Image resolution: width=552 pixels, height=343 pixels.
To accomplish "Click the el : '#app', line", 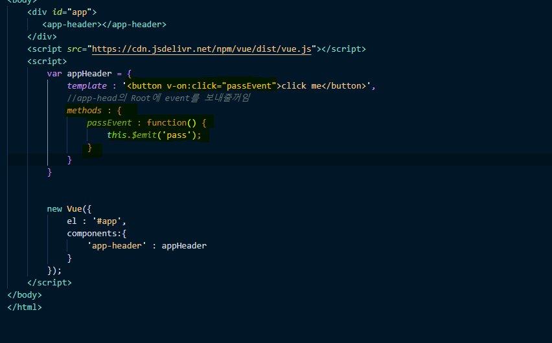I will coord(97,221).
